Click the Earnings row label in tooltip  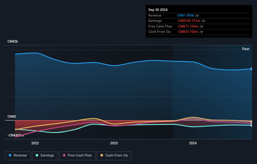click(155, 21)
